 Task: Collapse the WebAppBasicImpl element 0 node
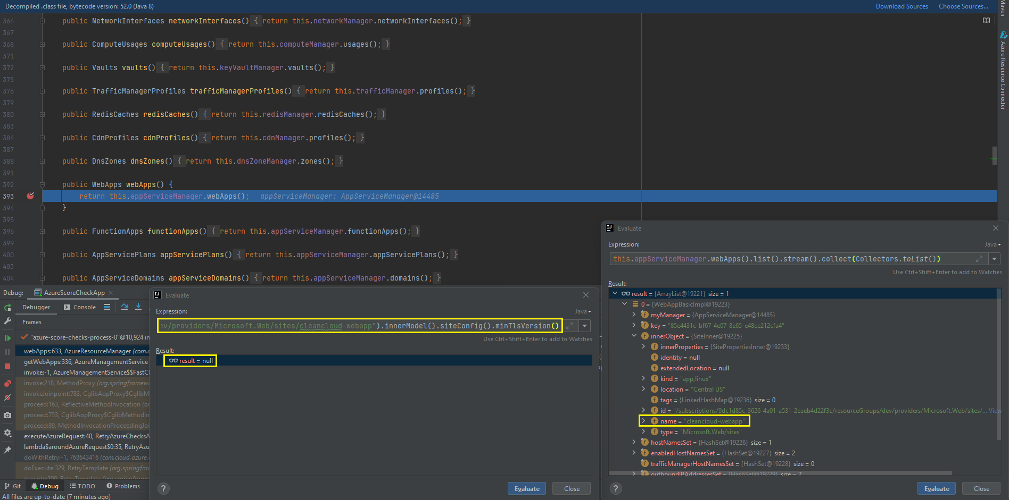[625, 304]
